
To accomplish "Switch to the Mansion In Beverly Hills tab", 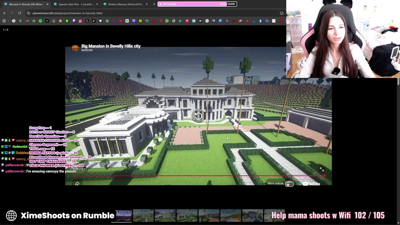I will 26,4.
